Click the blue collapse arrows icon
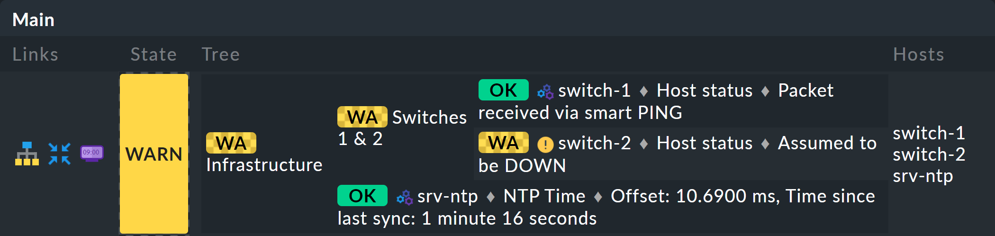This screenshot has width=995, height=236. [59, 154]
